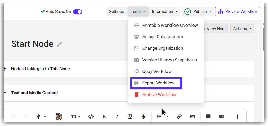Open the Information dropdown
The width and height of the screenshot is (268, 126).
coord(165,12)
